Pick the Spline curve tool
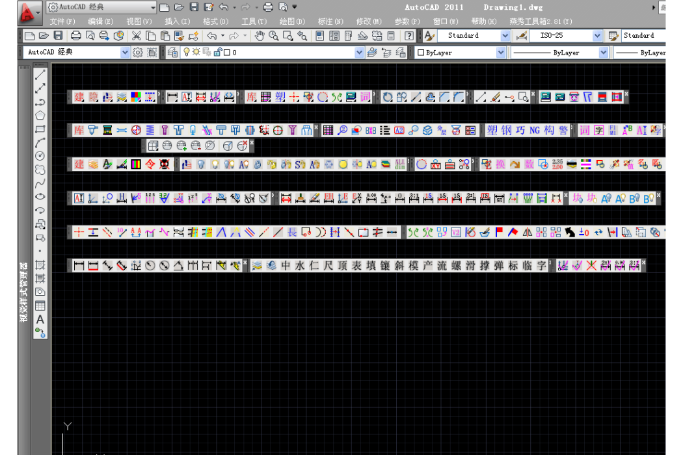The height and width of the screenshot is (455, 683). click(40, 183)
